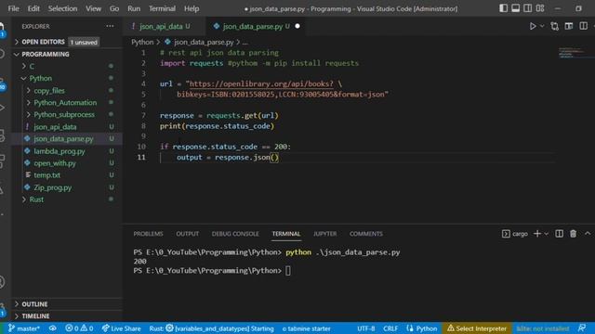Viewport: 595px width, 334px height.
Task: Maximize the panel with the up chevron
Action: click(x=588, y=234)
